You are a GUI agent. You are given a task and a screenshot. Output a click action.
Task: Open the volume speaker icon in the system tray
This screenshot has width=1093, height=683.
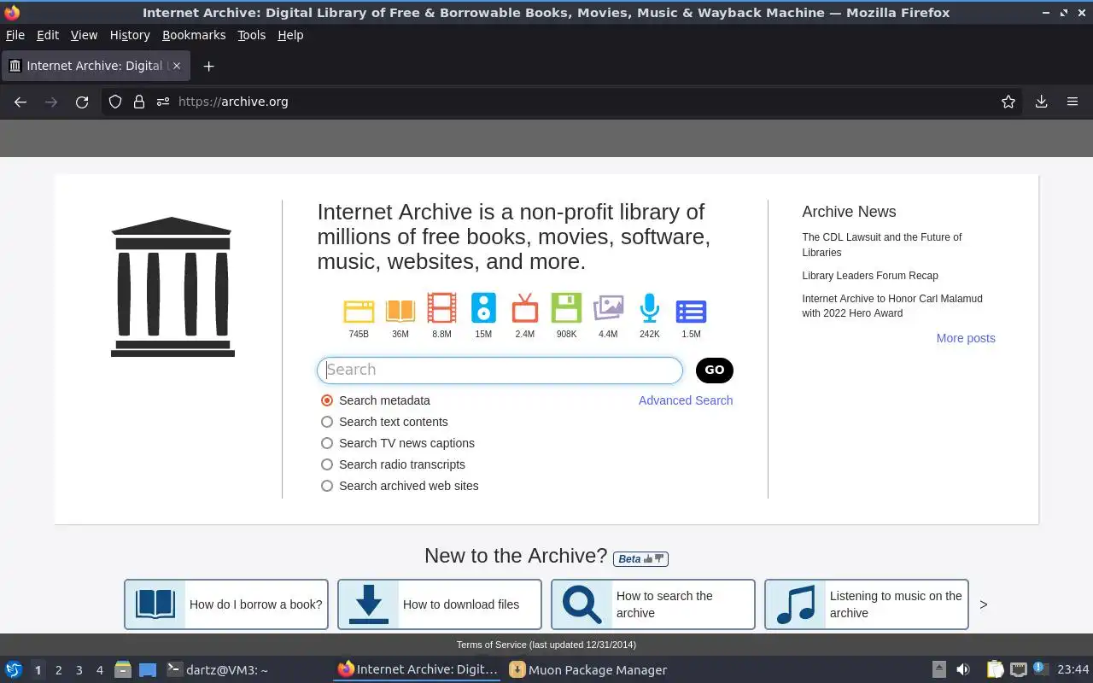tap(963, 669)
